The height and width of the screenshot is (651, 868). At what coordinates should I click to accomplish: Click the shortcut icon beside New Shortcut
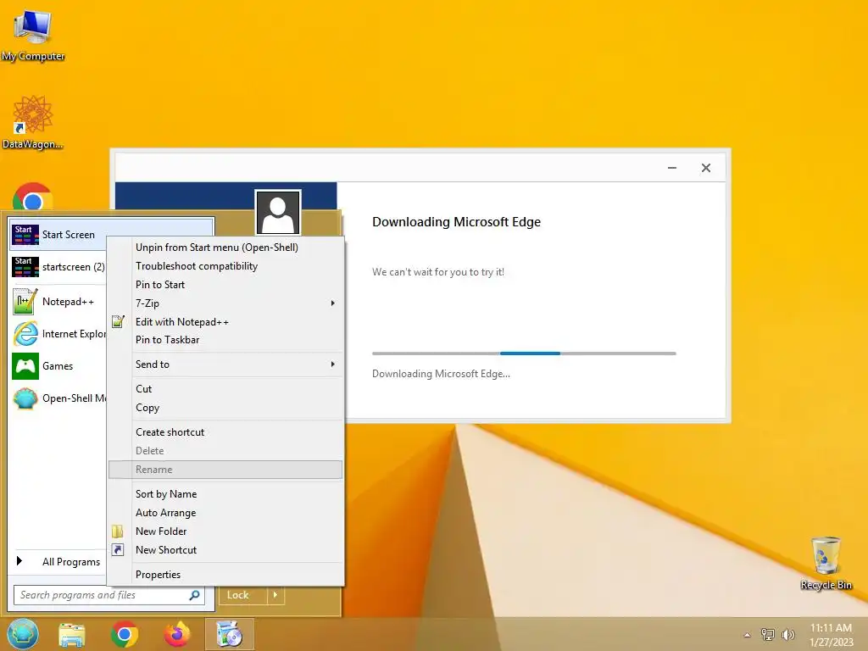[x=117, y=550]
